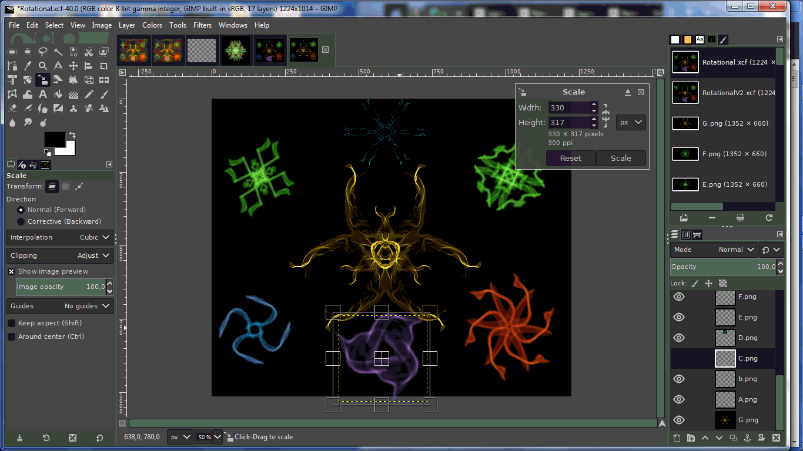Expand the Guides dropdown
The width and height of the screenshot is (803, 451).
tap(60, 306)
